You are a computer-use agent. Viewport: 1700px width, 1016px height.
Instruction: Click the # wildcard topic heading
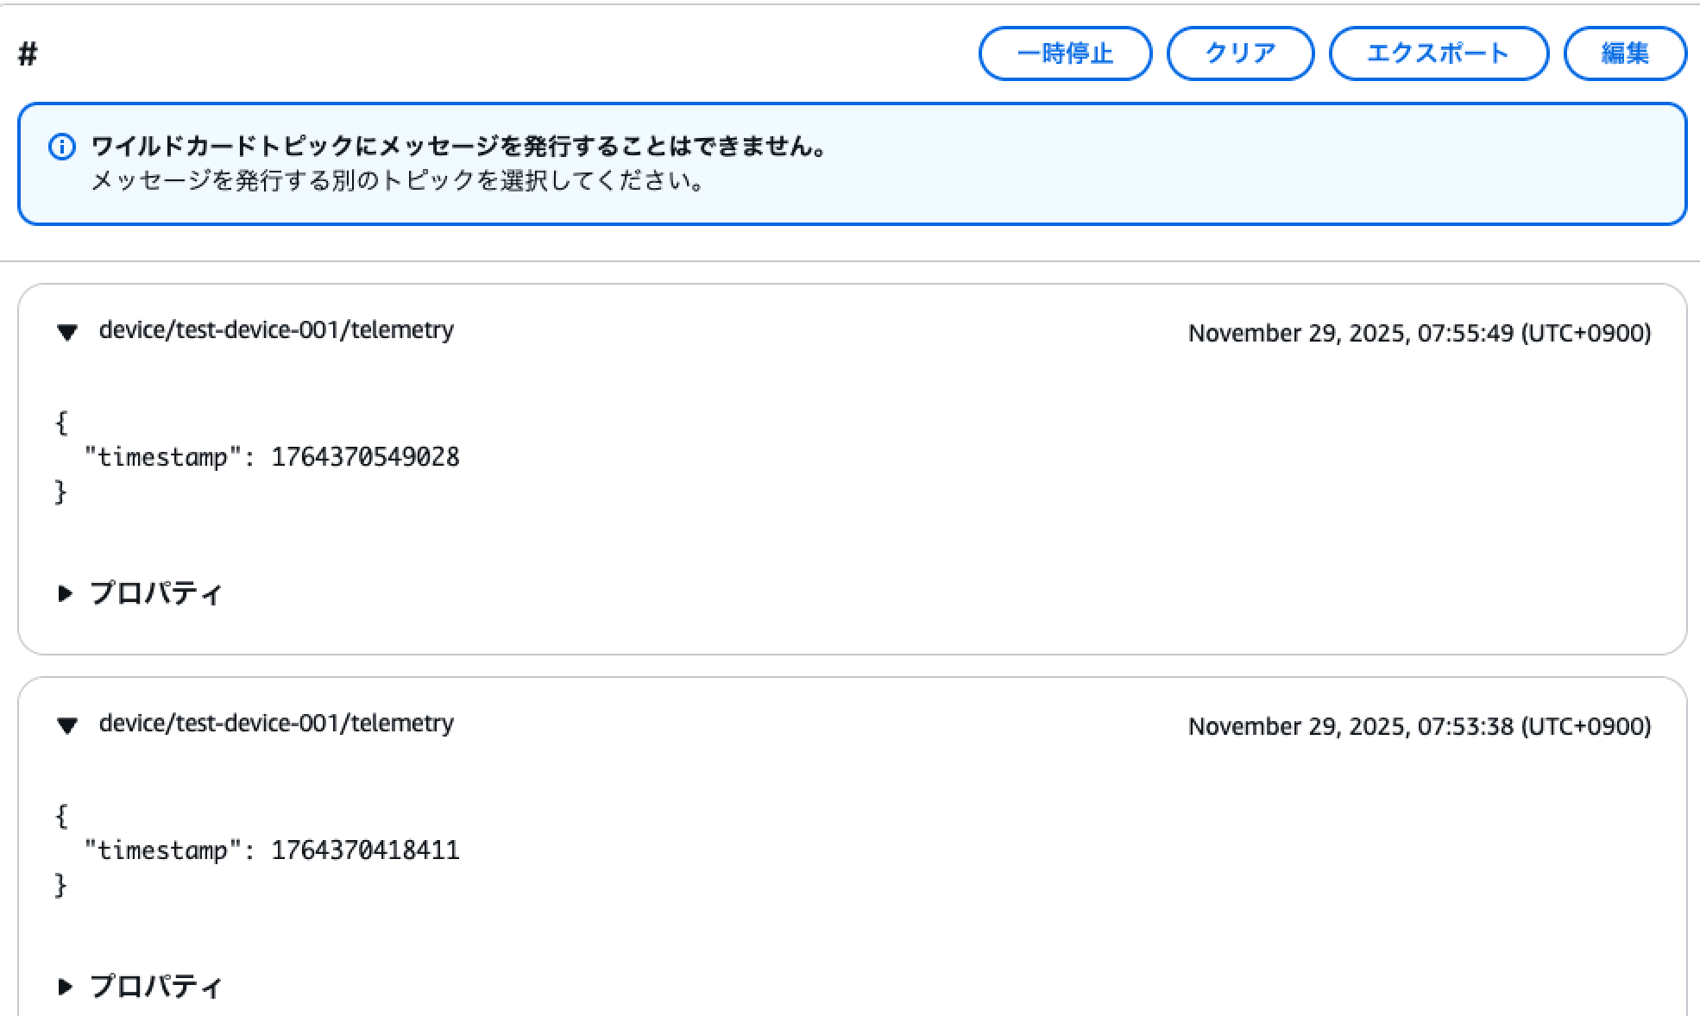28,54
